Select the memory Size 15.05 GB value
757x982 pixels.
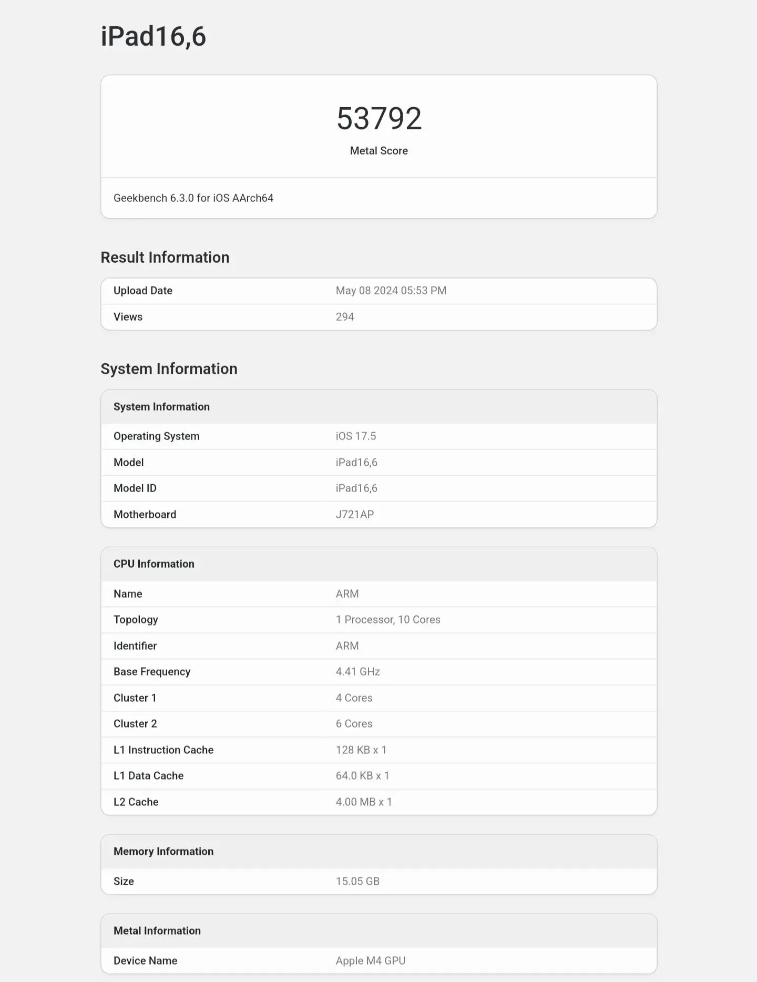357,882
